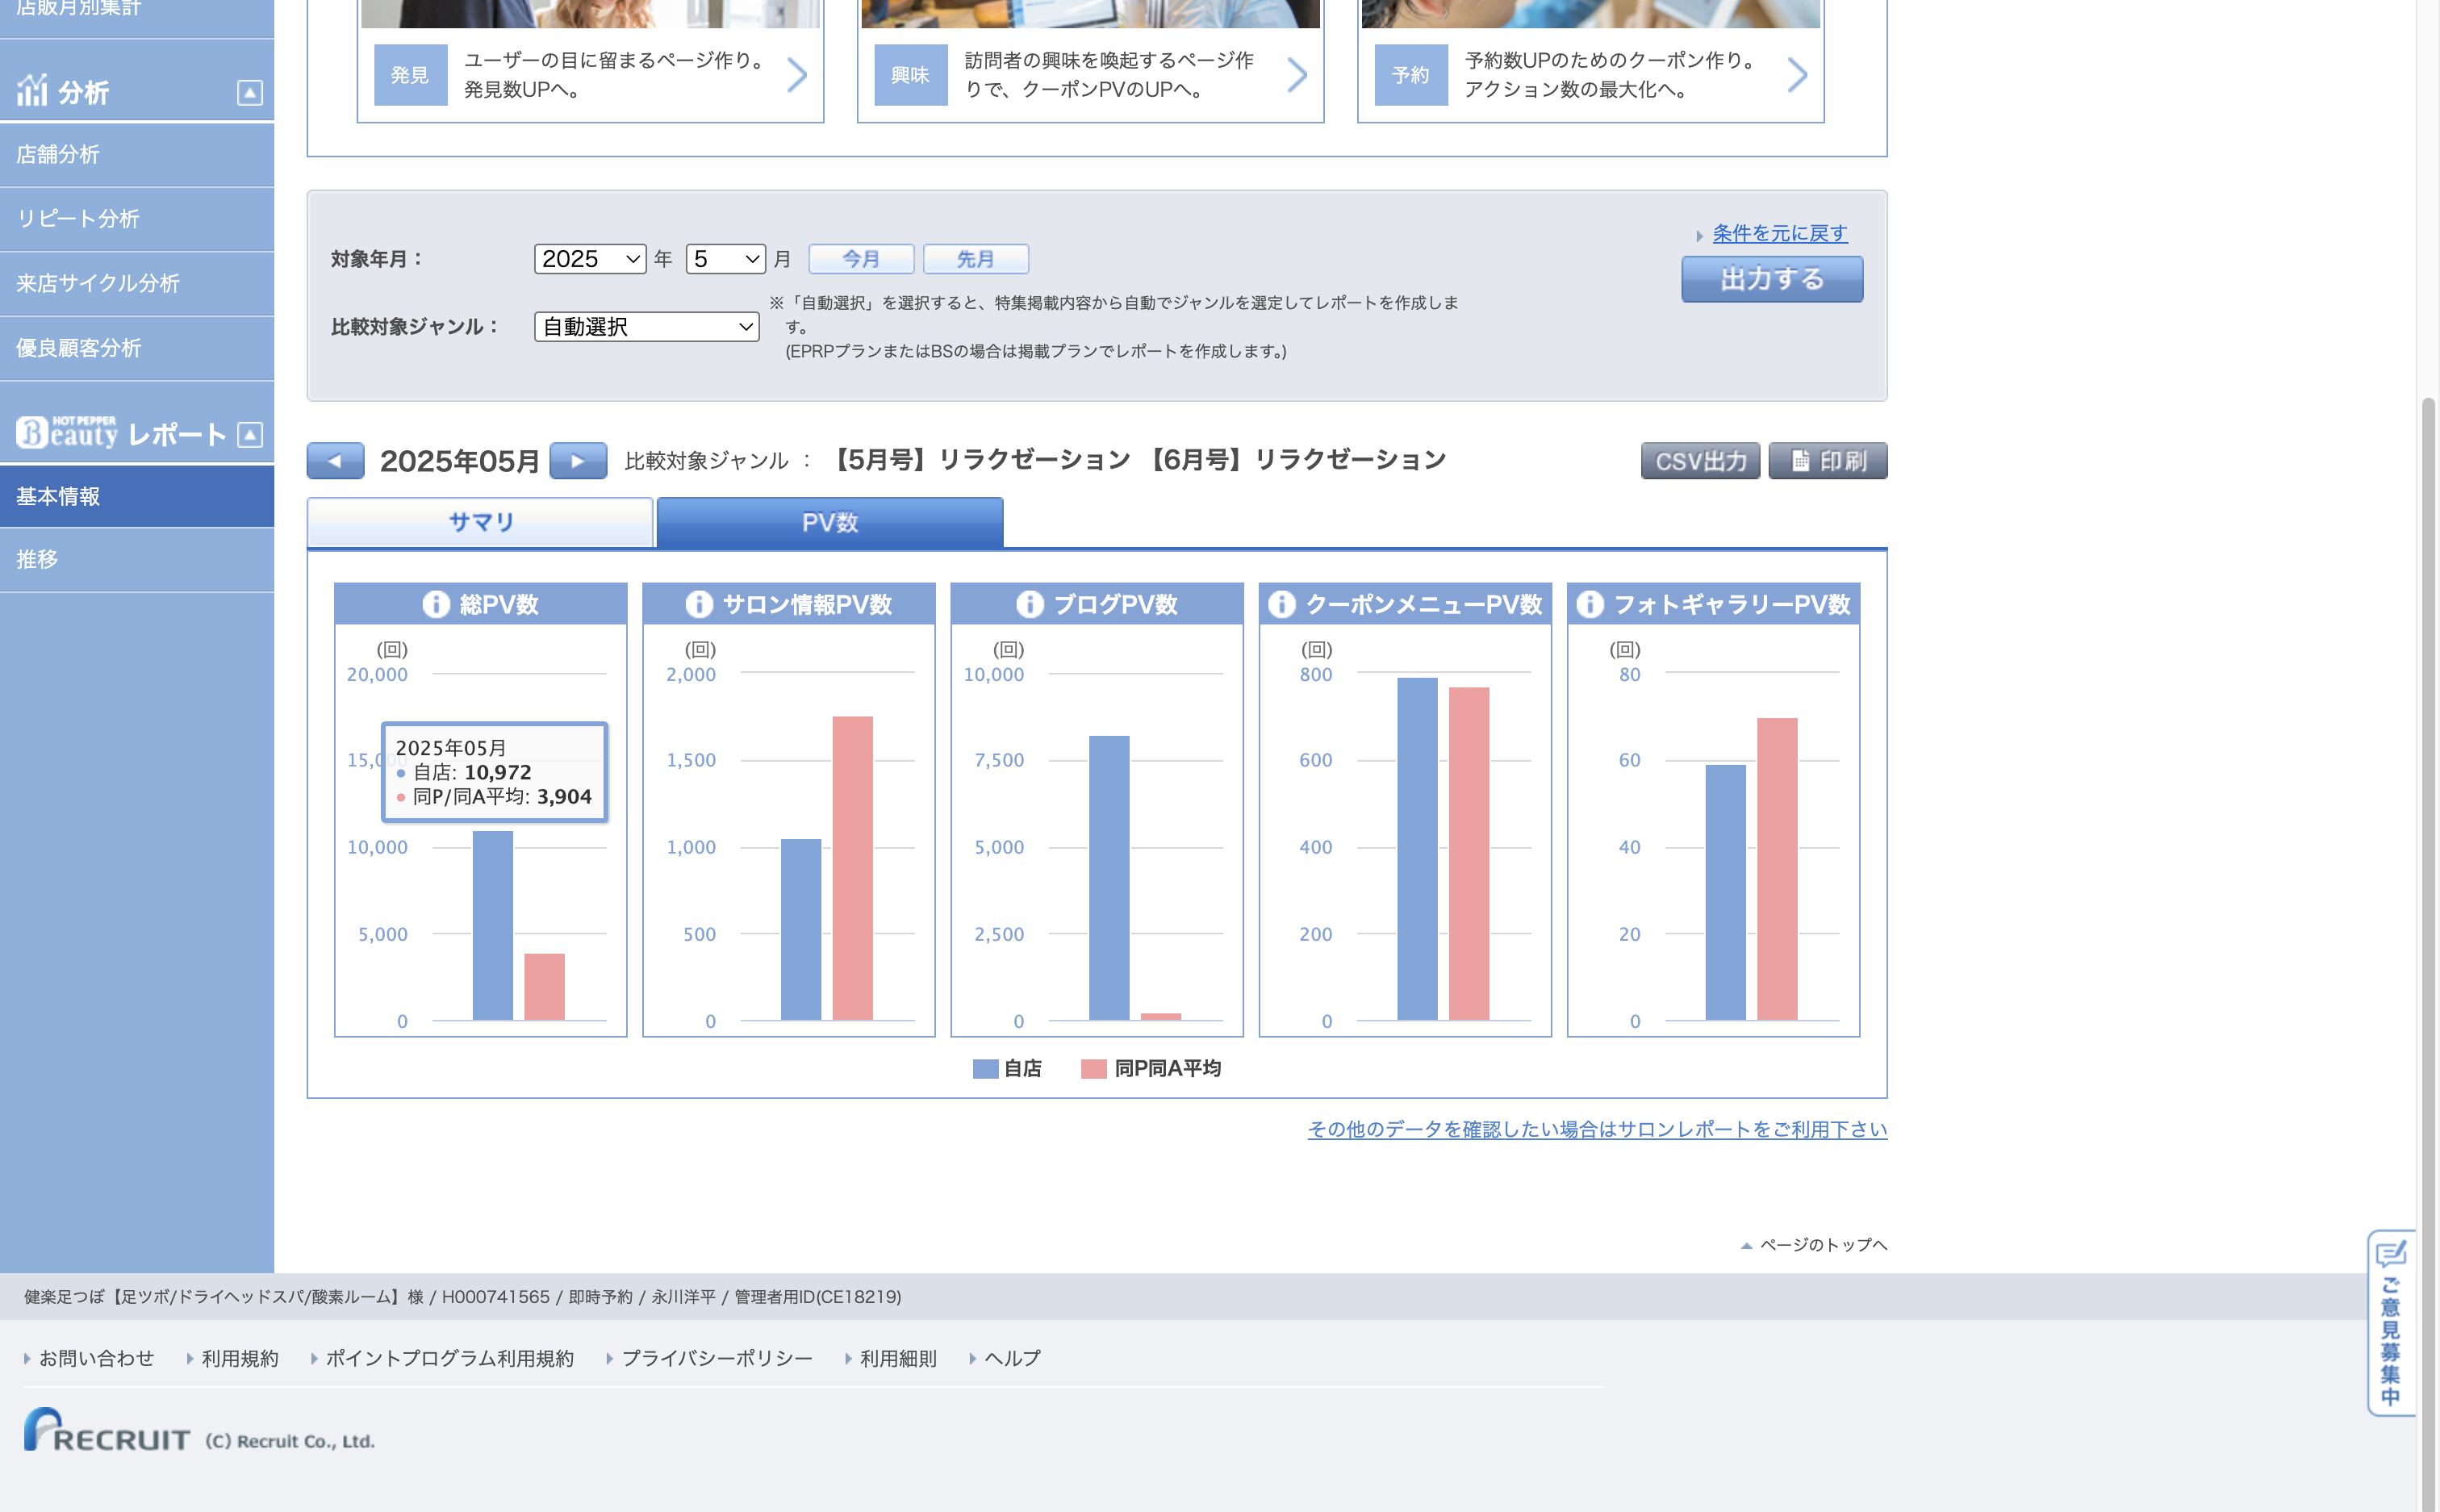Click the 分析 bar chart icon in sidebar

click(33, 90)
